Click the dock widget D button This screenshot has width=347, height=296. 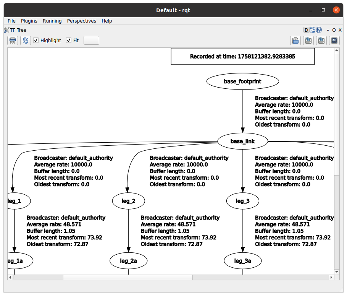[307, 30]
